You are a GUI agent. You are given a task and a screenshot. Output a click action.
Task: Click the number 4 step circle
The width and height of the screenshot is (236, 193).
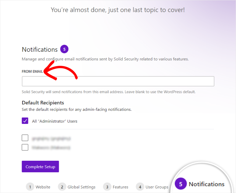[x=140, y=187]
